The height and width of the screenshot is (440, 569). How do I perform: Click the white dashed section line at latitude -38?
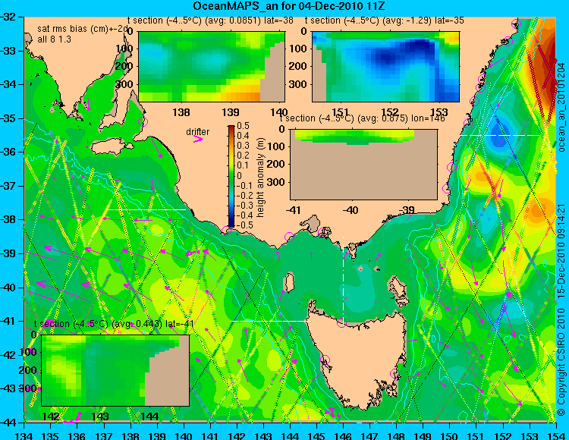(x=146, y=209)
